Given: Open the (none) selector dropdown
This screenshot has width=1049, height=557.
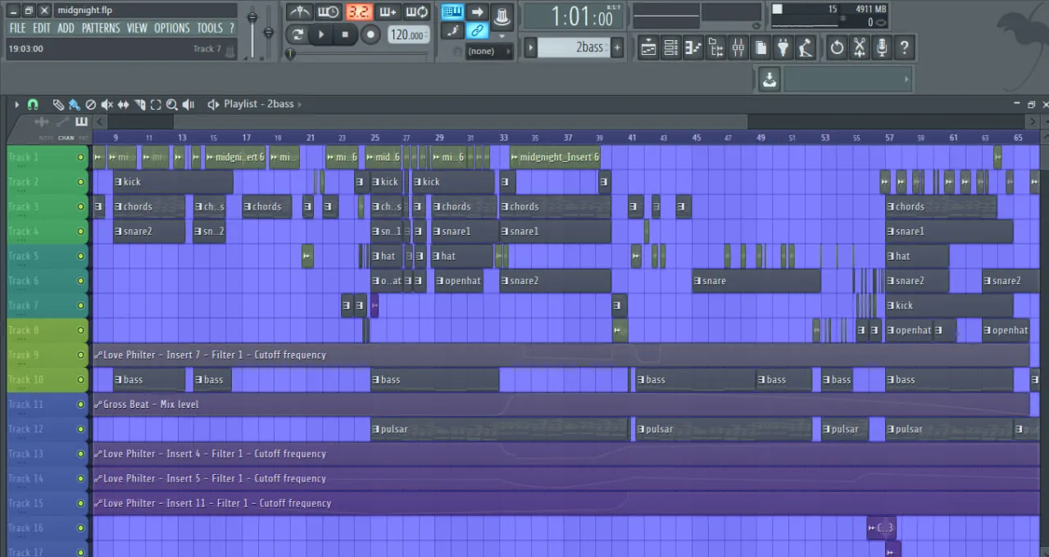Looking at the screenshot, I should click(x=489, y=51).
